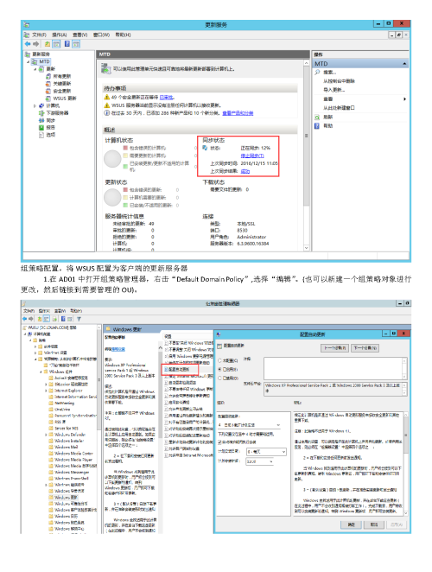Select the Windows Installer folder in policy tree
The width and height of the screenshot is (432, 572).
[68, 441]
